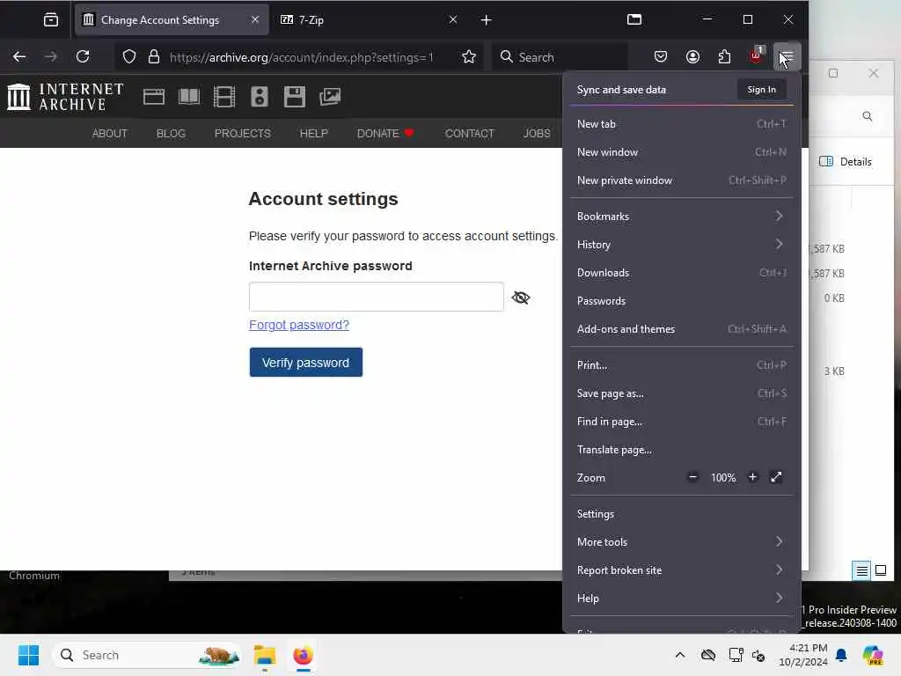
Task: Open the Internet Archive web (Wayback) icon
Action: [153, 97]
